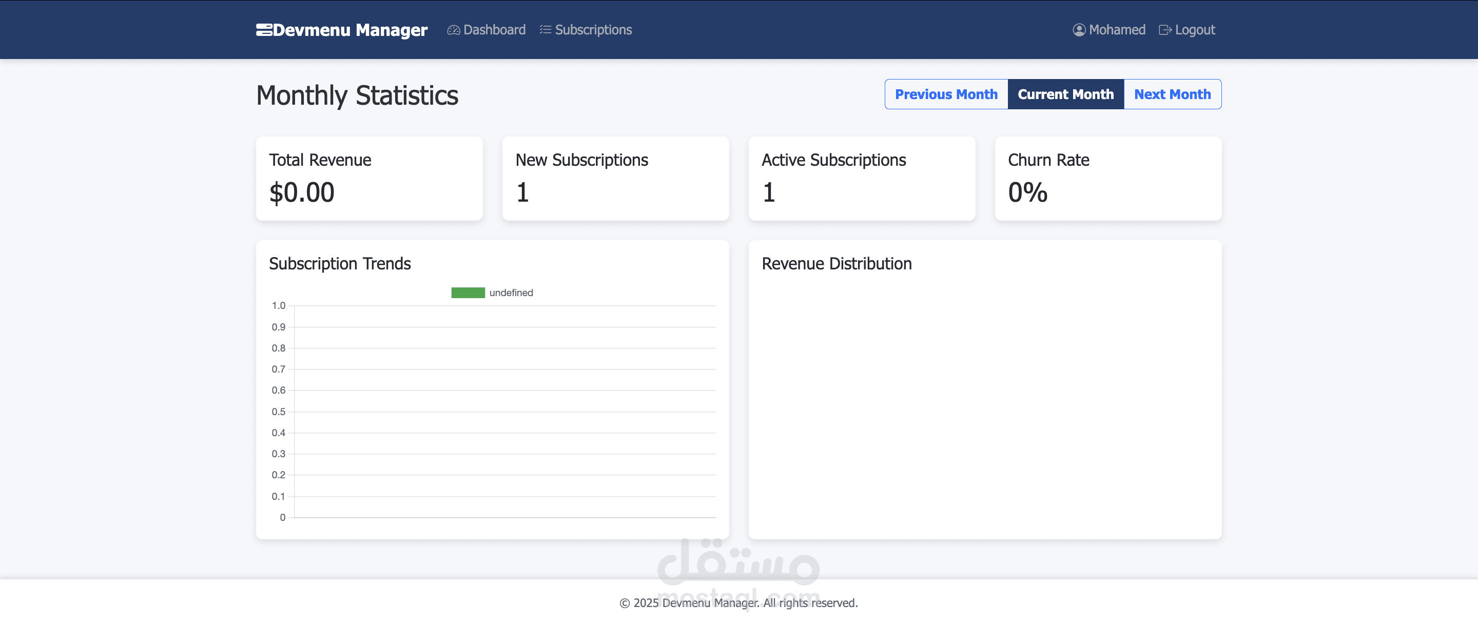
Task: Go to Next Month statistics
Action: (1172, 94)
